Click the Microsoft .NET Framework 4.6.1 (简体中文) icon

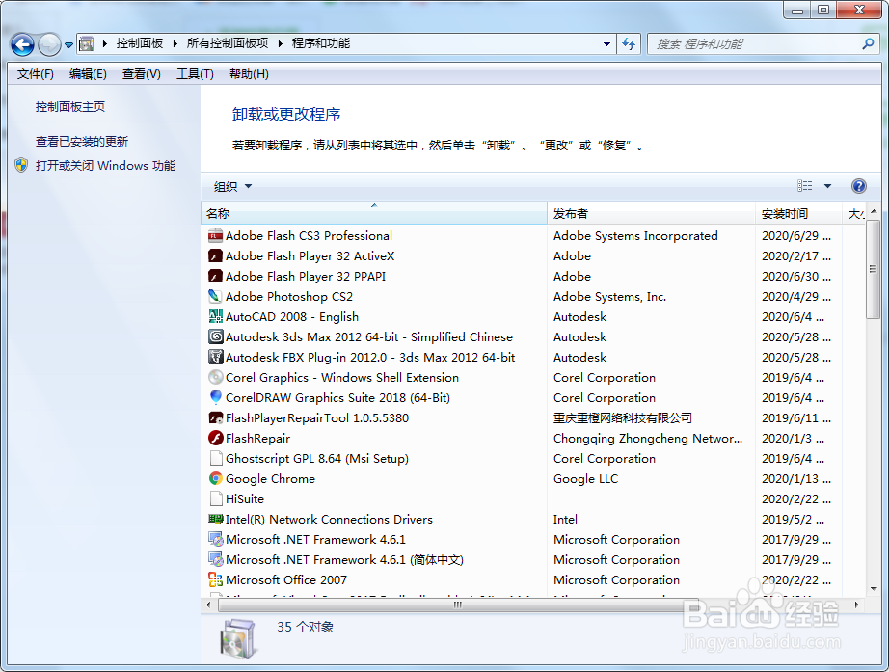click(x=215, y=560)
